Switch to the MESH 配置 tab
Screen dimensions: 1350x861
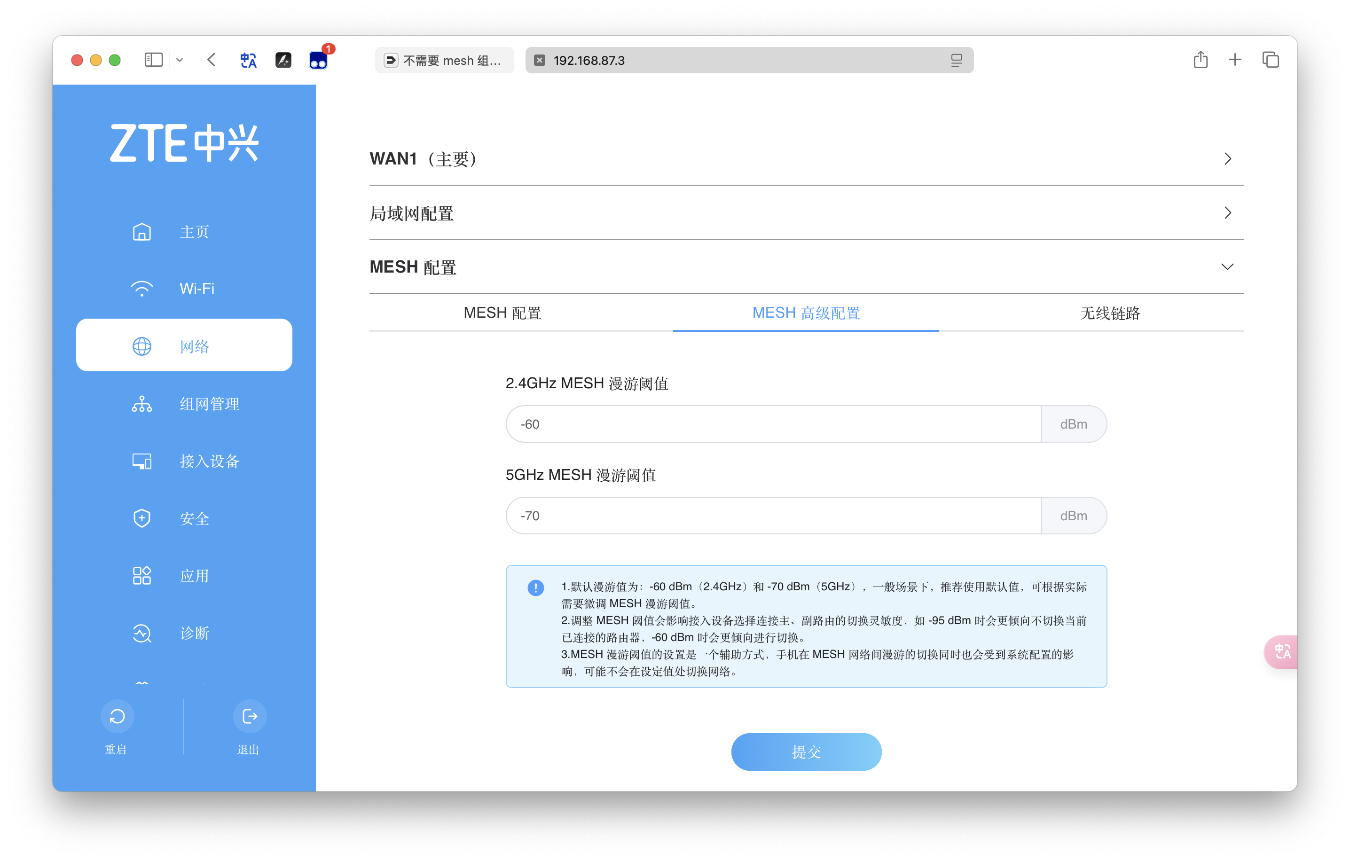[x=502, y=313]
